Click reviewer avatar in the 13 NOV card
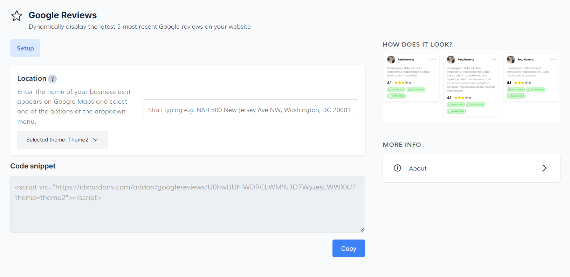 391,60
